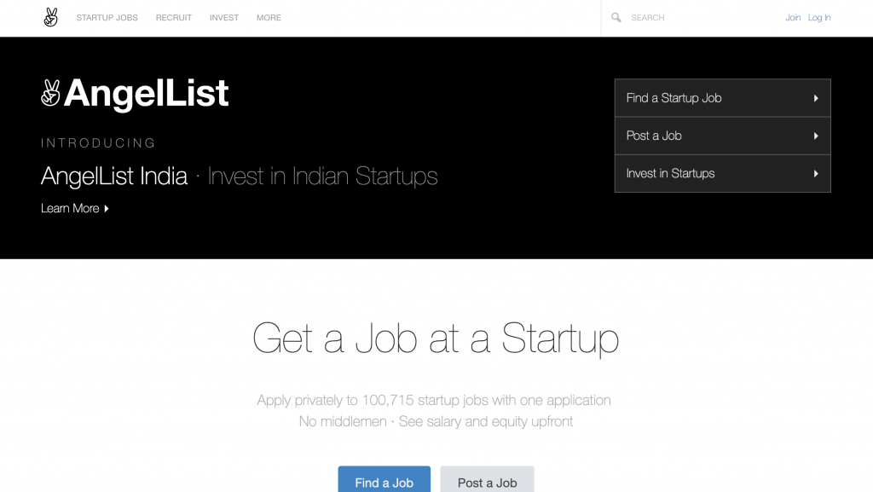Viewport: 873px width, 492px height.
Task: Click the Log In link
Action: [x=819, y=18]
